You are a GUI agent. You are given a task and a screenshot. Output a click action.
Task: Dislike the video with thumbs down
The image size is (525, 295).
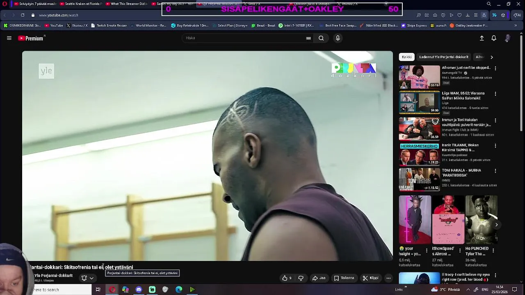301,278
